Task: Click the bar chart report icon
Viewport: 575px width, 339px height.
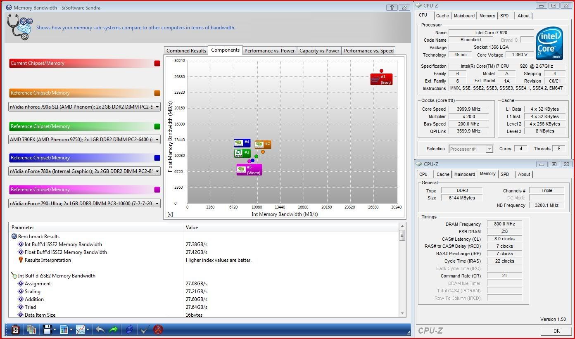Action: 64,330
